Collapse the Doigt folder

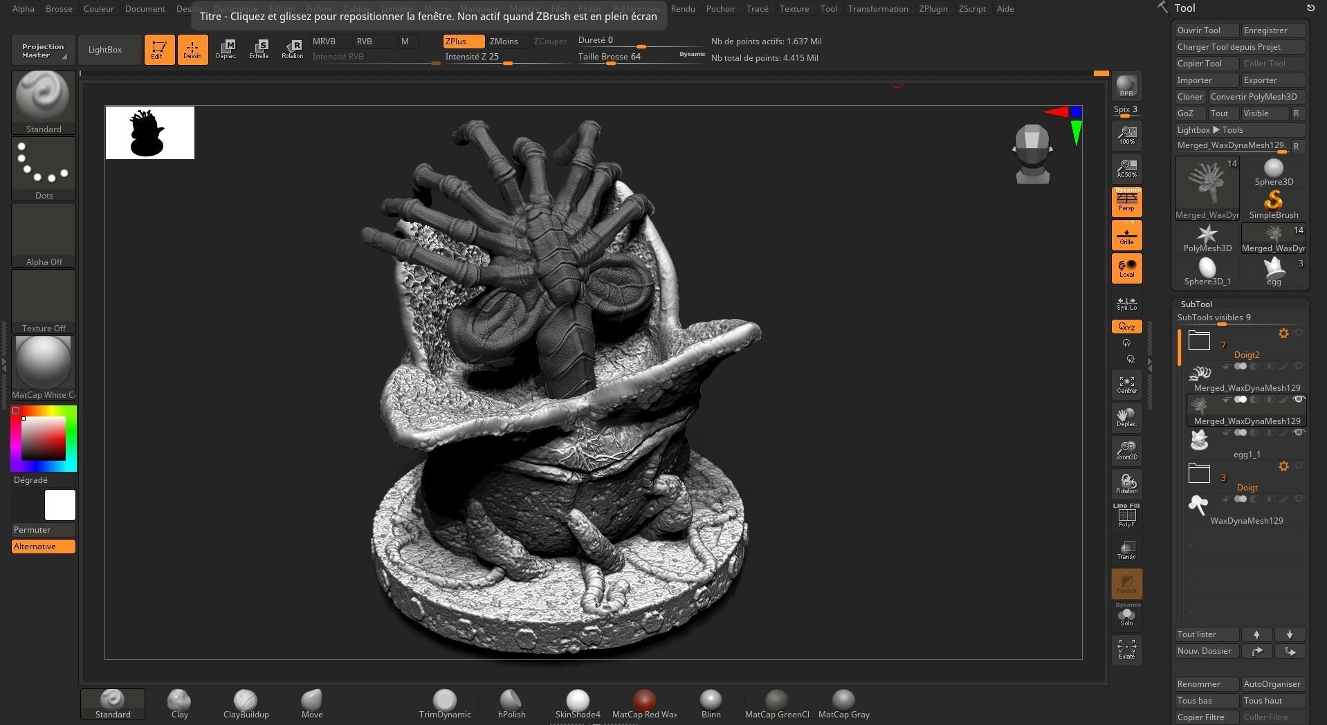click(1199, 473)
